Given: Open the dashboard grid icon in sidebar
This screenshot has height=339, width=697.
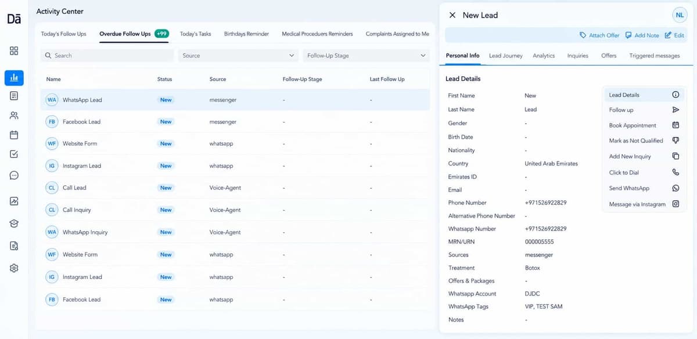Looking at the screenshot, I should (x=14, y=51).
